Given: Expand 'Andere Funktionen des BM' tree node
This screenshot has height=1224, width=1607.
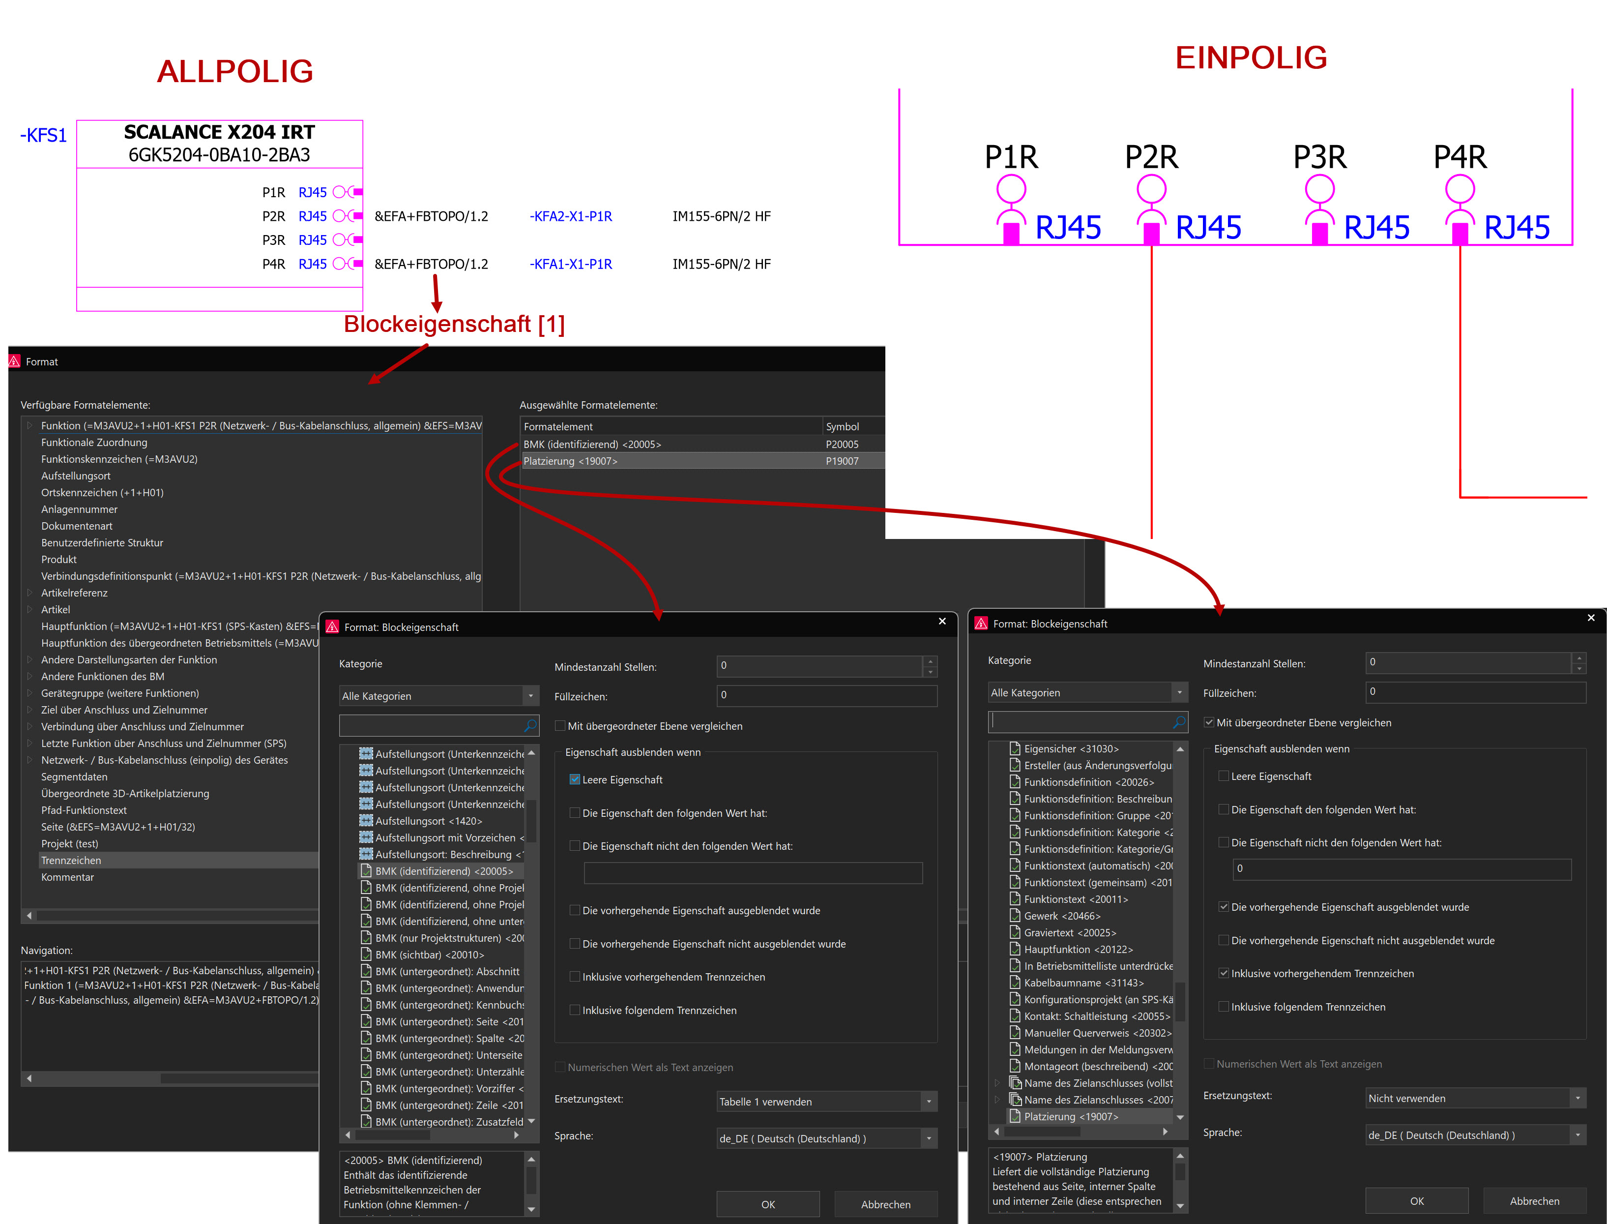Looking at the screenshot, I should click(x=29, y=676).
